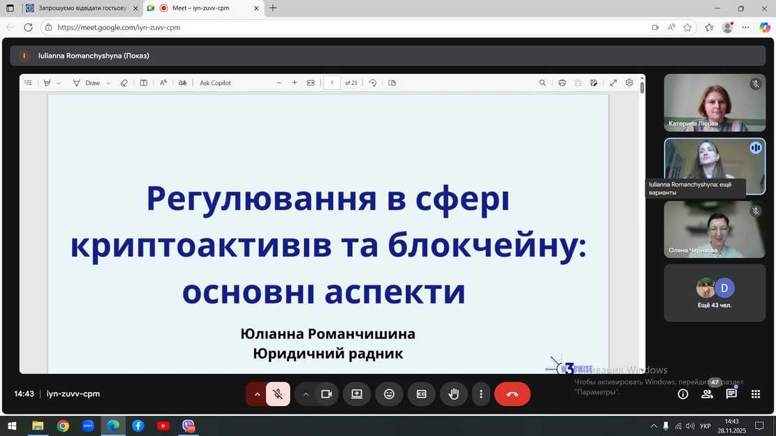This screenshot has height=436, width=776.
Task: Raise hand in the meeting
Action: point(453,394)
